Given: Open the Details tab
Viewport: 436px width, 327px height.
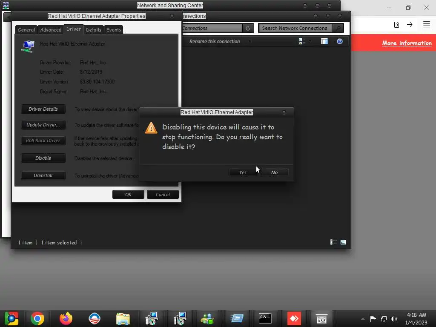Looking at the screenshot, I should click(94, 30).
